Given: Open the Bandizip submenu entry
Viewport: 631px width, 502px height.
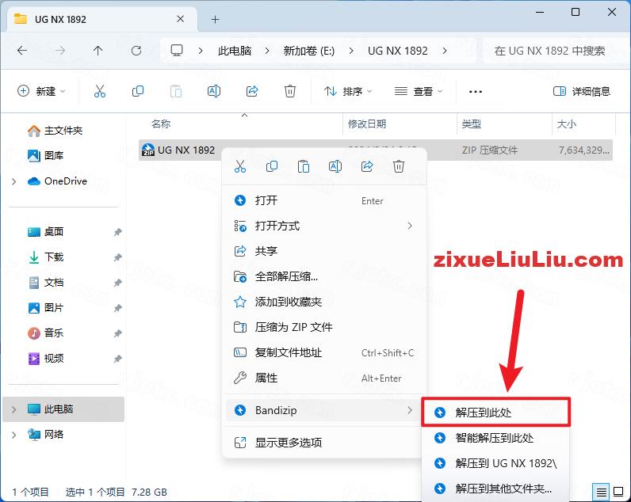Looking at the screenshot, I should (324, 410).
